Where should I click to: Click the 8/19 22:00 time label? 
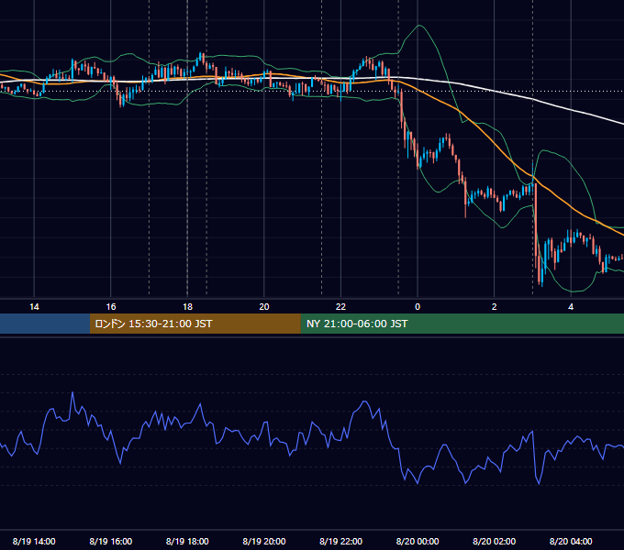pyautogui.click(x=341, y=541)
